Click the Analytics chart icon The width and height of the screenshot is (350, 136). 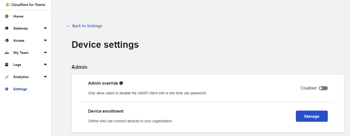coord(7,77)
